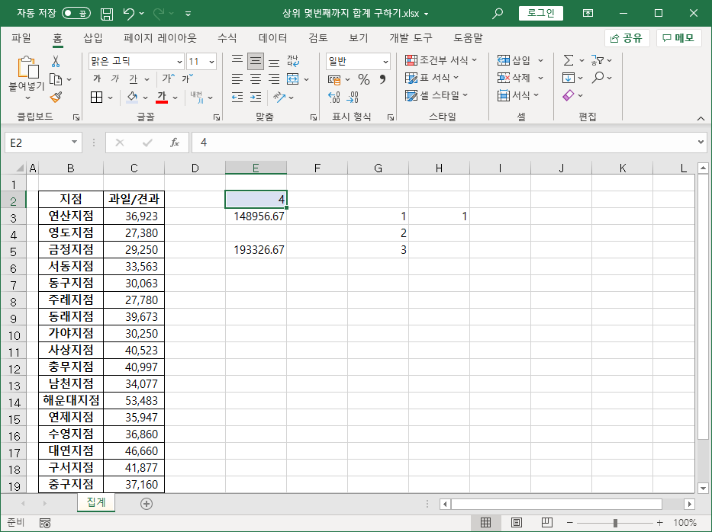712x532 pixels.
Task: Open search magnifier in title bar
Action: click(498, 14)
